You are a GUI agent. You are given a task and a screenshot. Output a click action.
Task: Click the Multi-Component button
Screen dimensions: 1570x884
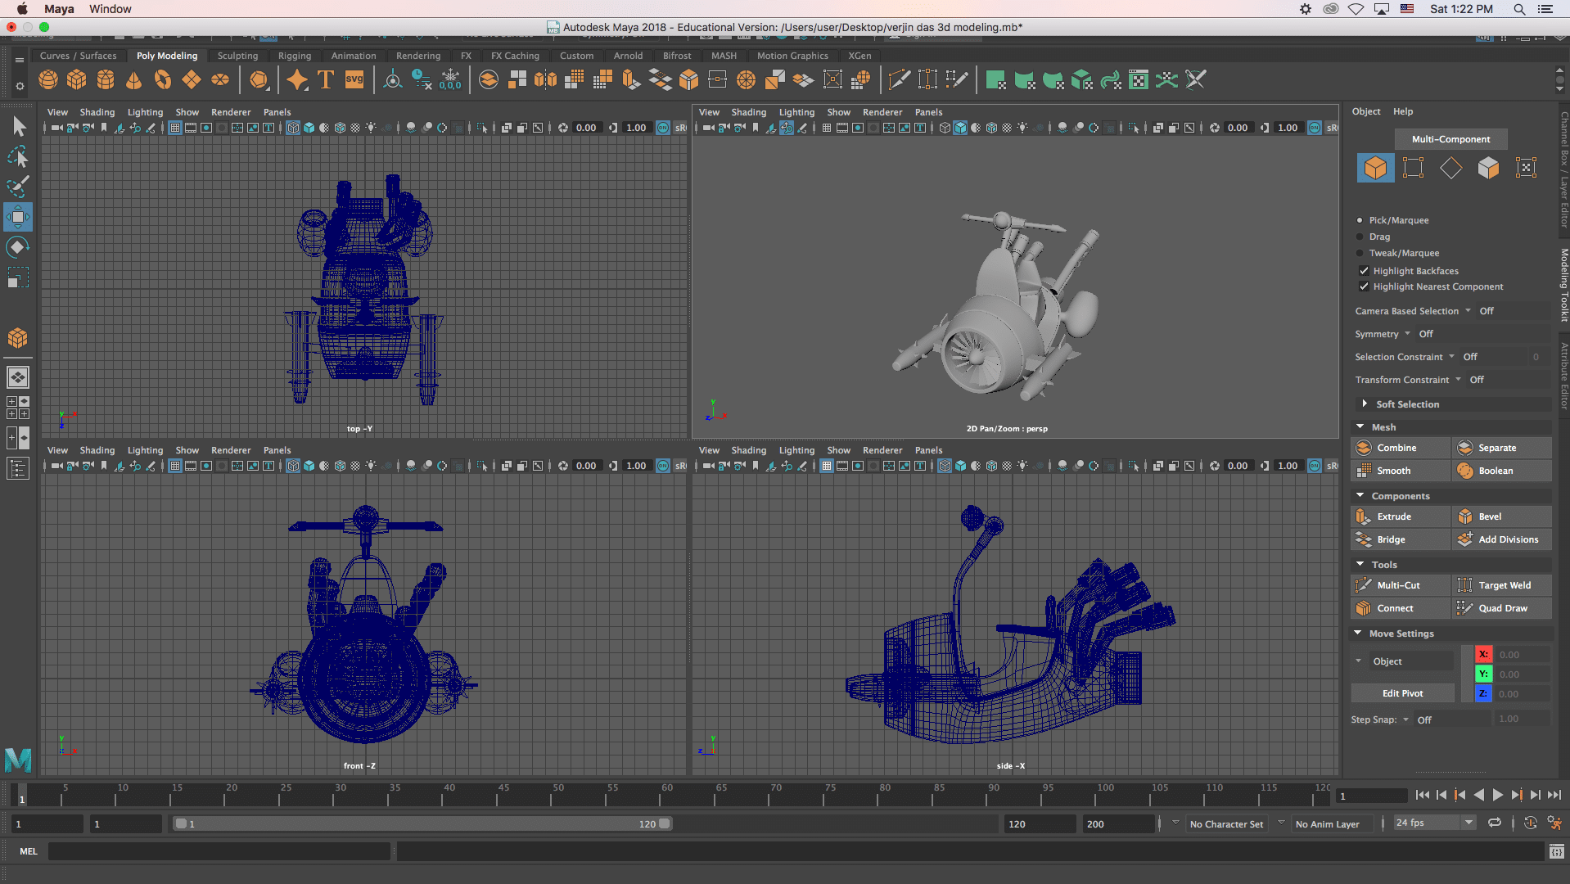1450,138
